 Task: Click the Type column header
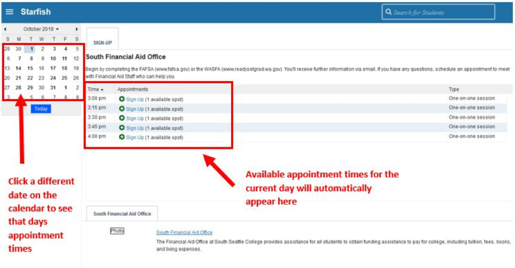[454, 90]
